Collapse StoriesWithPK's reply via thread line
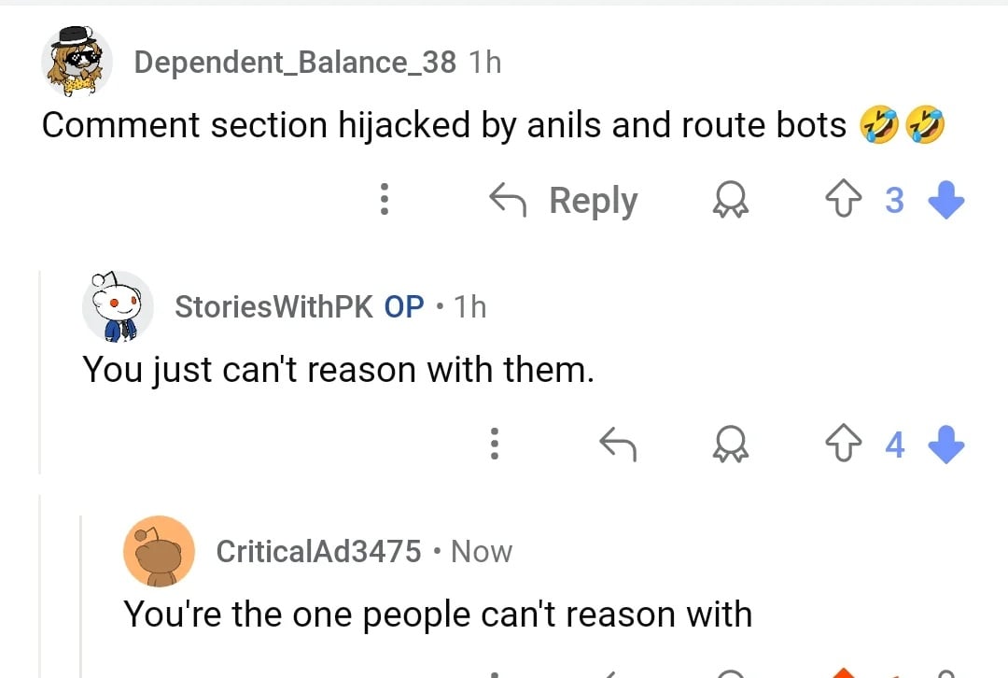 (x=40, y=374)
